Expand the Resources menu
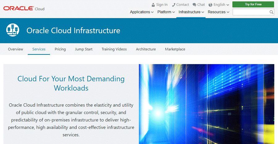 coord(218,12)
